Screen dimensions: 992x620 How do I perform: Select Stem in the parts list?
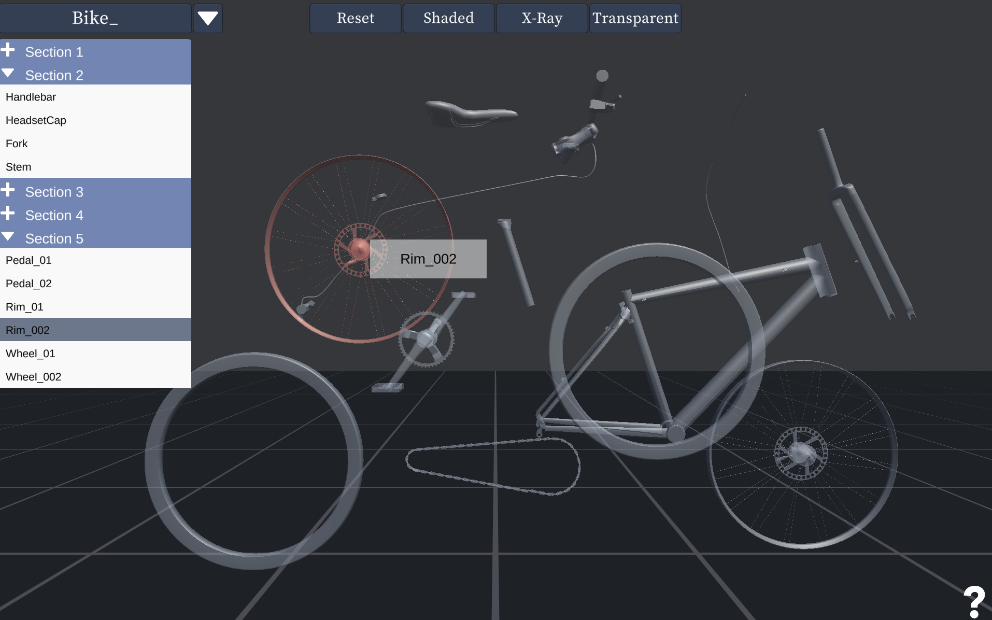95,167
